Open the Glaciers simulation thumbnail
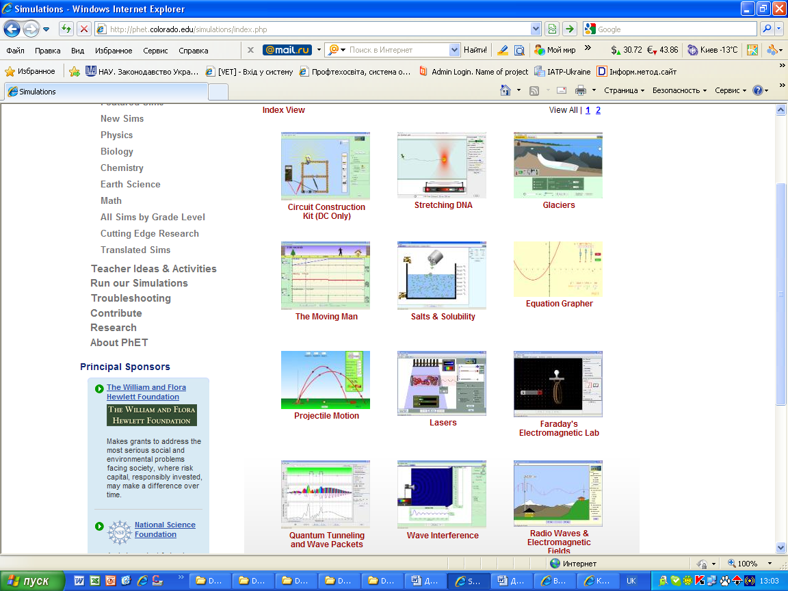Screen dimensions: 788x591 [x=558, y=166]
